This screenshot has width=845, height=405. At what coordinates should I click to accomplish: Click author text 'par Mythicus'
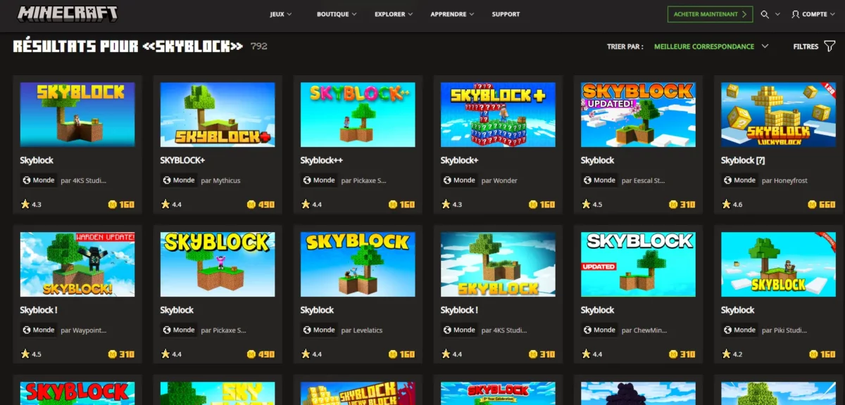220,181
